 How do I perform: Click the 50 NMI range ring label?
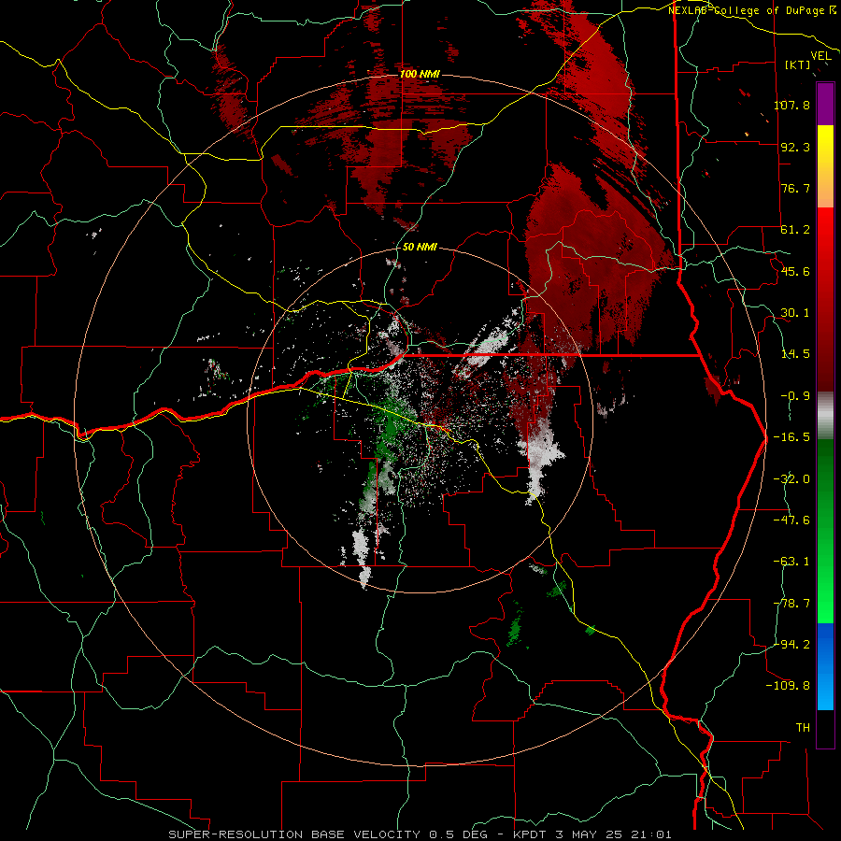tap(420, 248)
